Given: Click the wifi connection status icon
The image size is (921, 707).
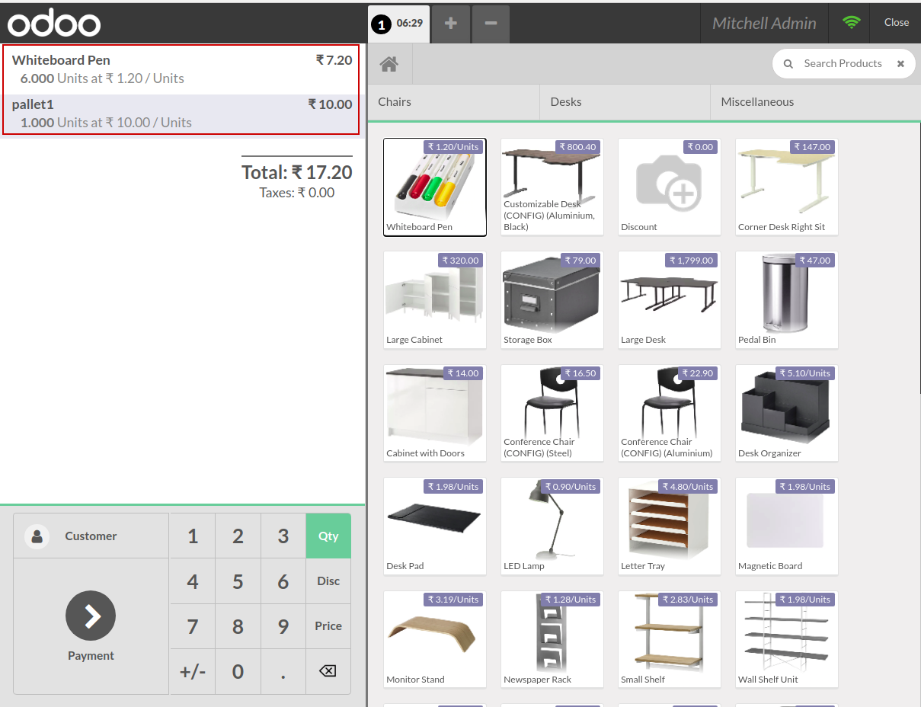Looking at the screenshot, I should pyautogui.click(x=851, y=23).
